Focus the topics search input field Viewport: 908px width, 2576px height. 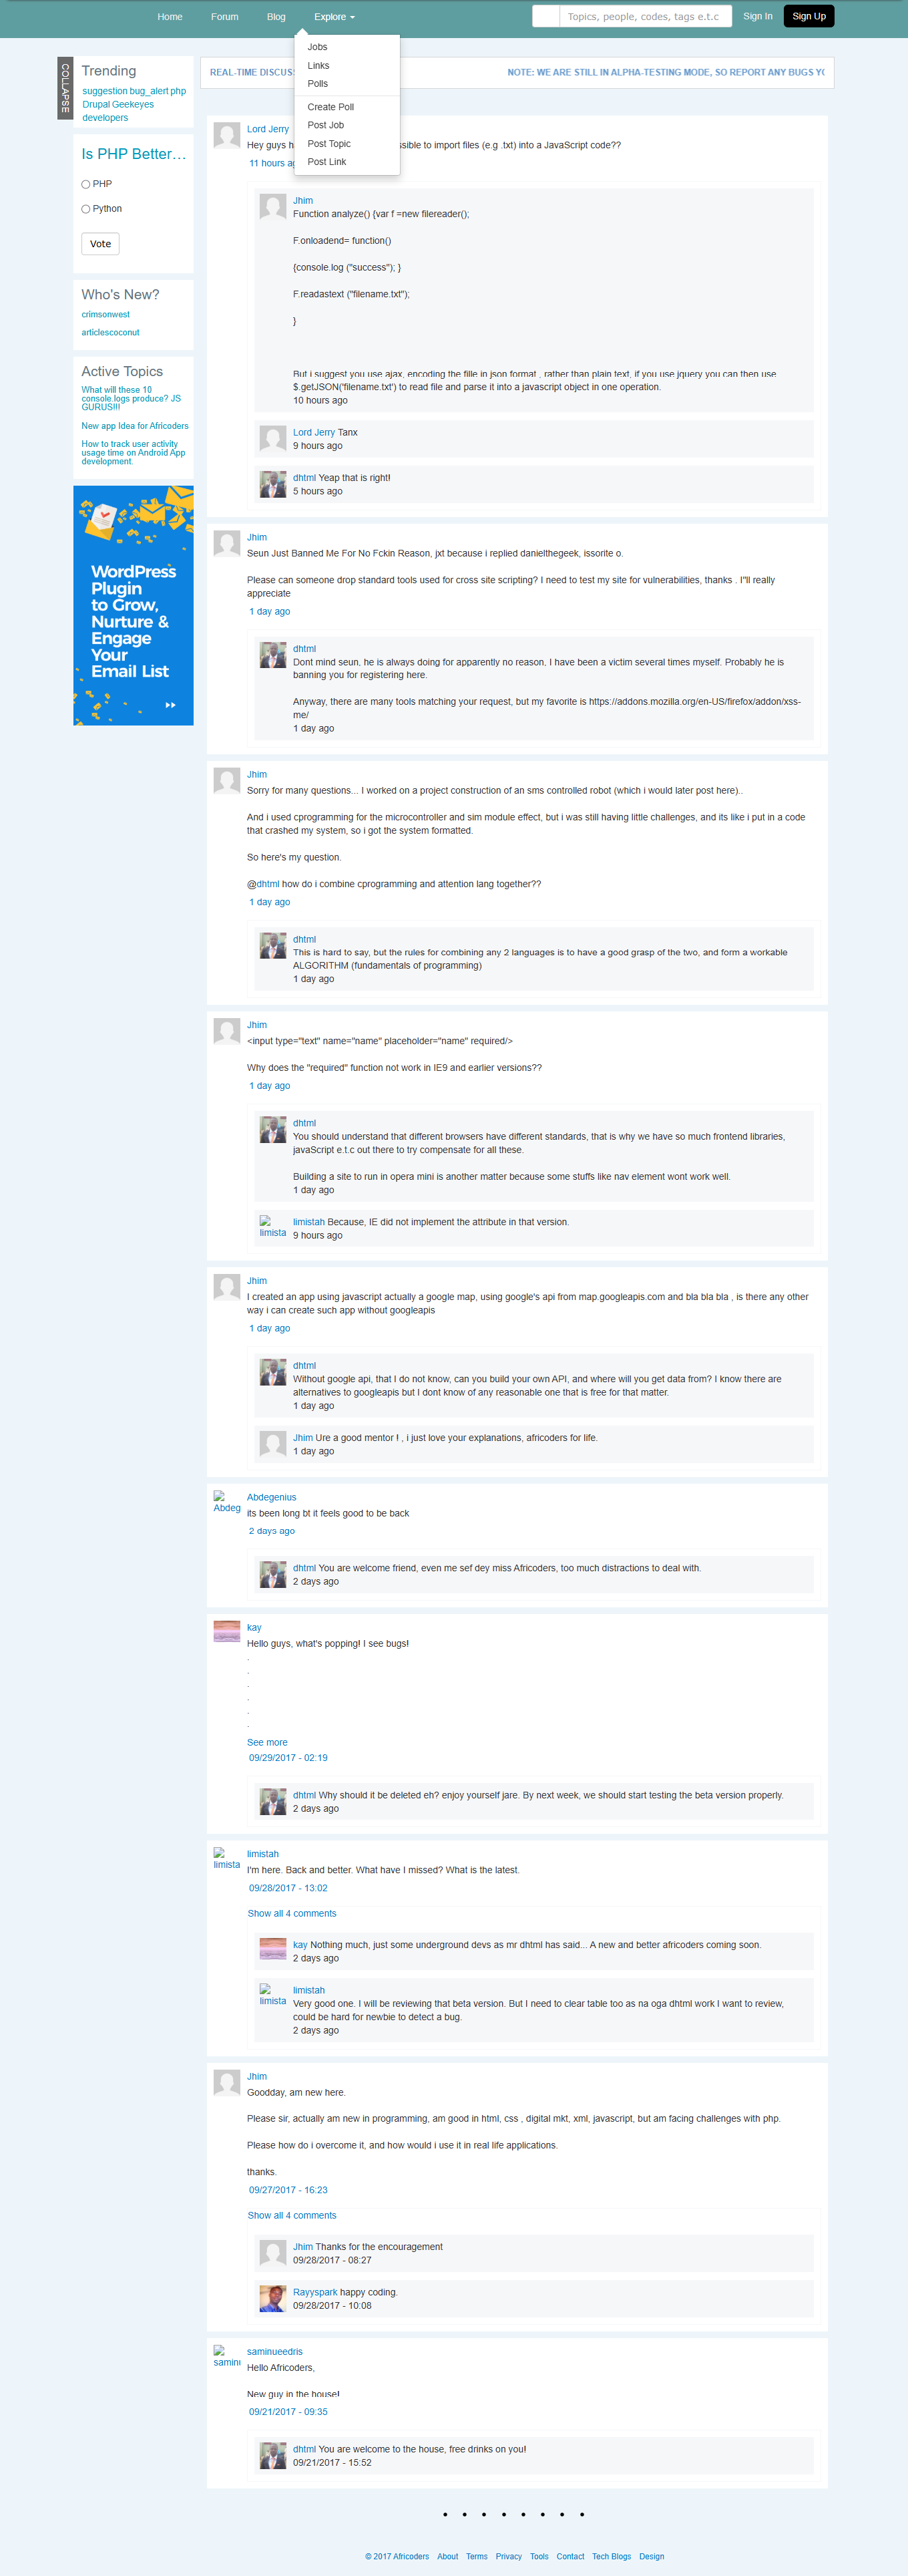coord(646,16)
